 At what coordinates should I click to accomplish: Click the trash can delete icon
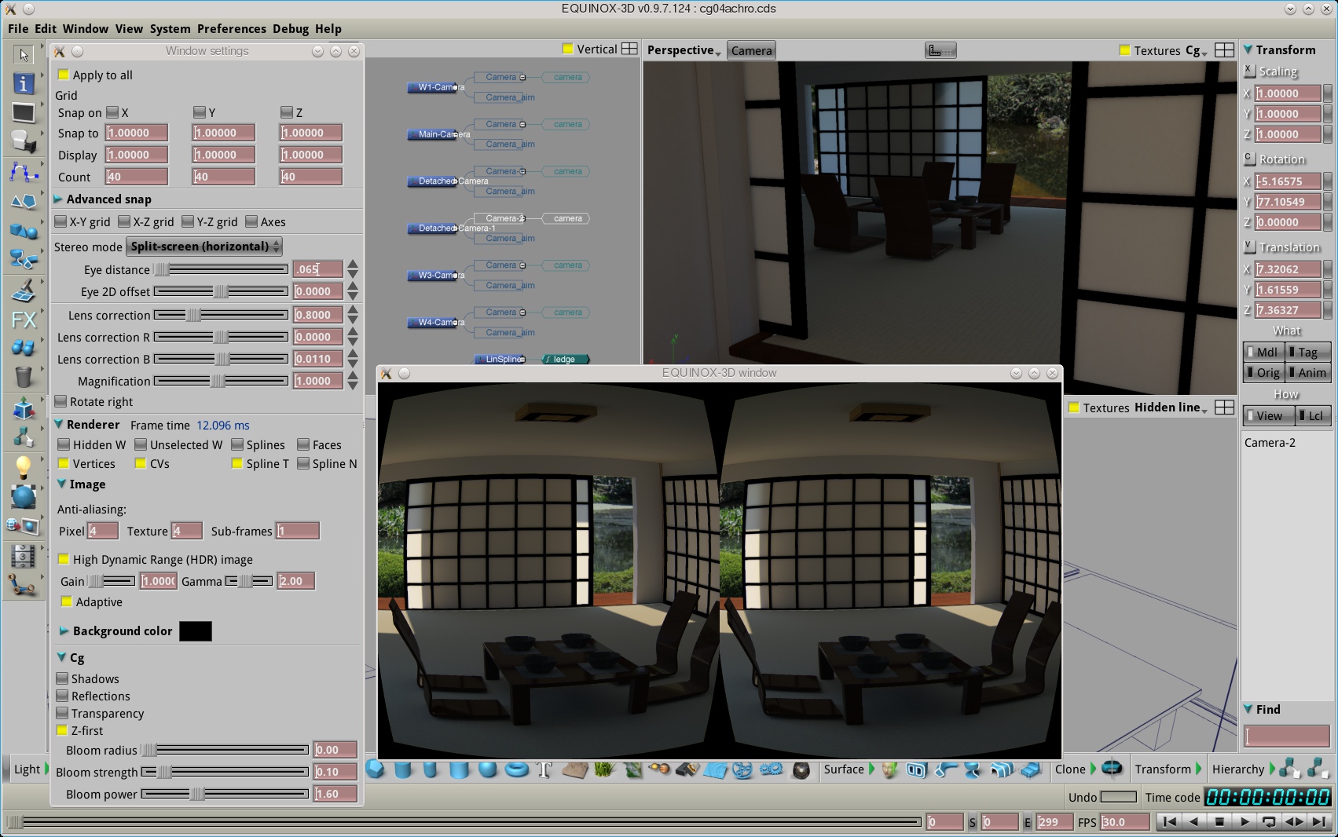(x=24, y=377)
